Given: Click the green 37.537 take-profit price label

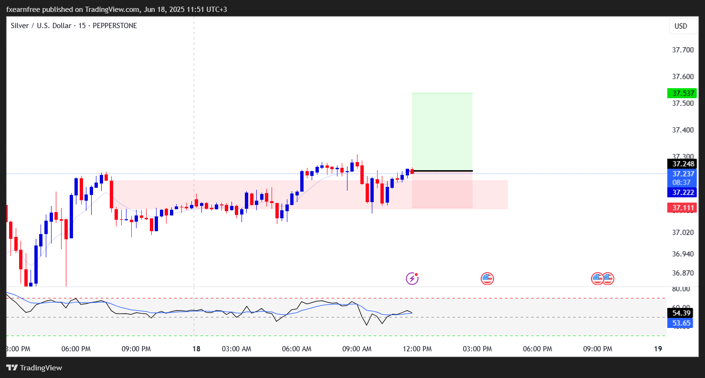Looking at the screenshot, I should (x=682, y=93).
